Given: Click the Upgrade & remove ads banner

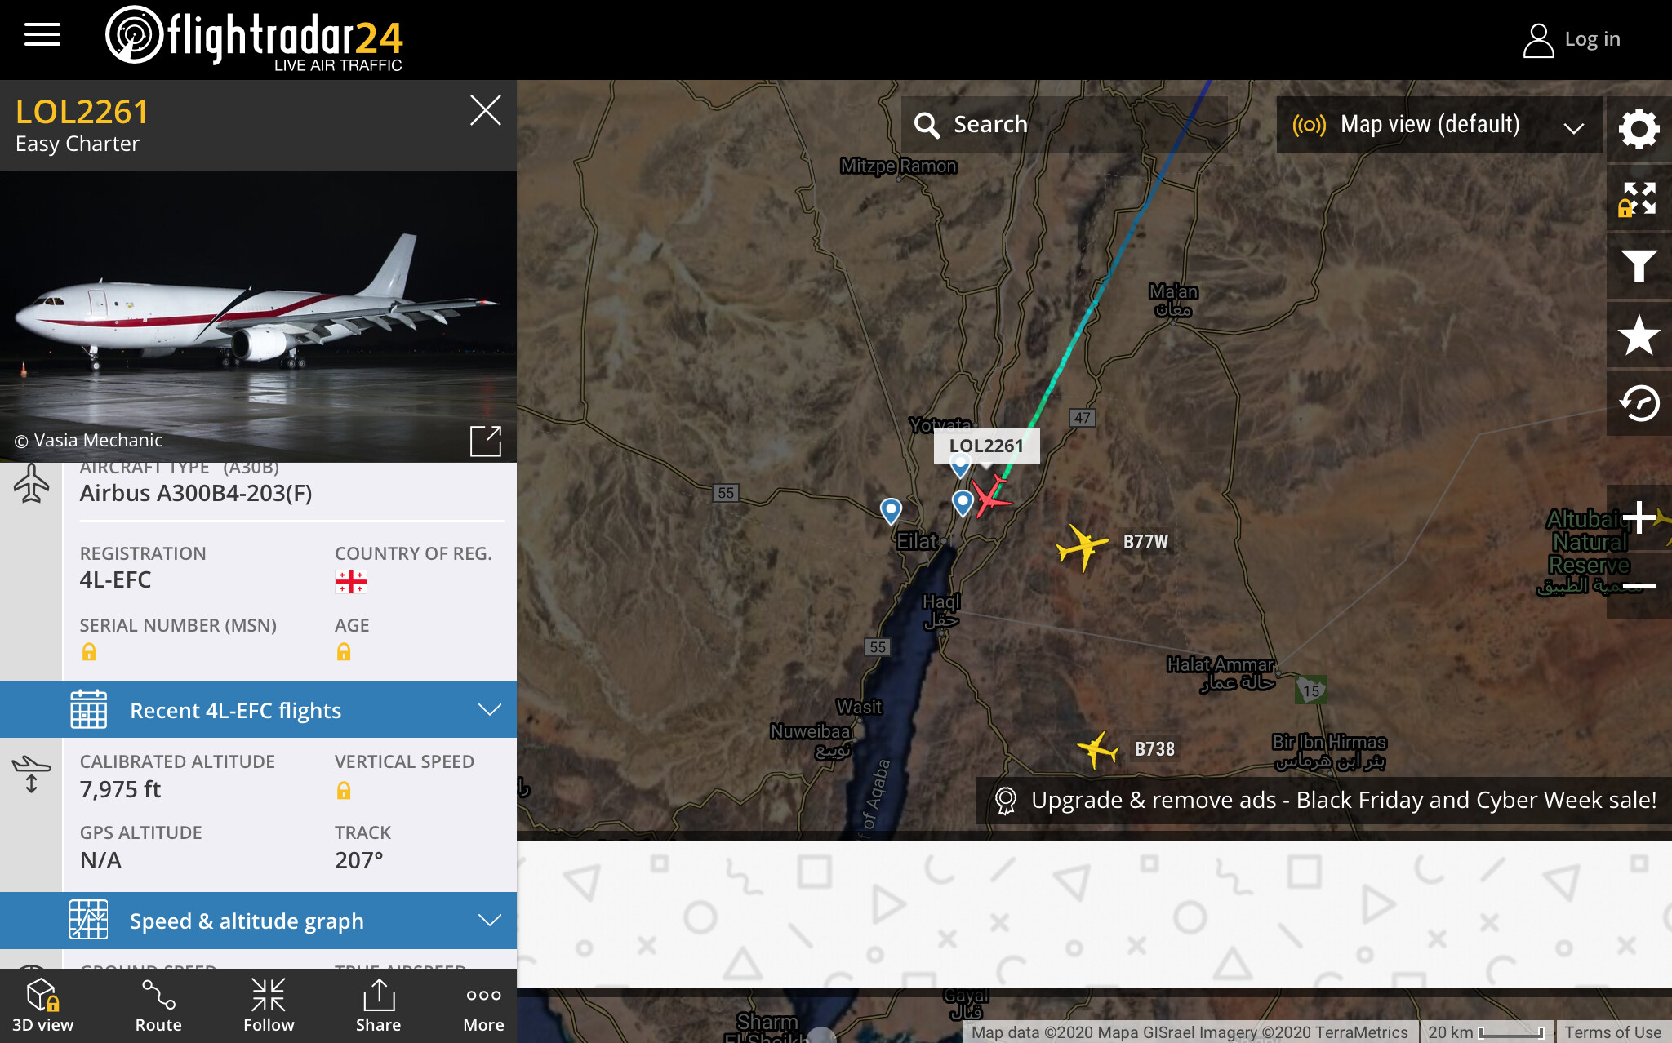Looking at the screenshot, I should pyautogui.click(x=1324, y=800).
